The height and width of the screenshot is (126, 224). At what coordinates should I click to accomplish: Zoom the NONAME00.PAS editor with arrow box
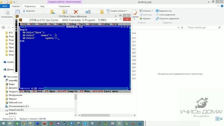(x=126, y=27)
